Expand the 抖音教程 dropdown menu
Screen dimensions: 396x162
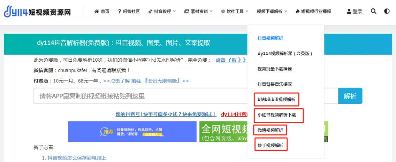coord(162,11)
